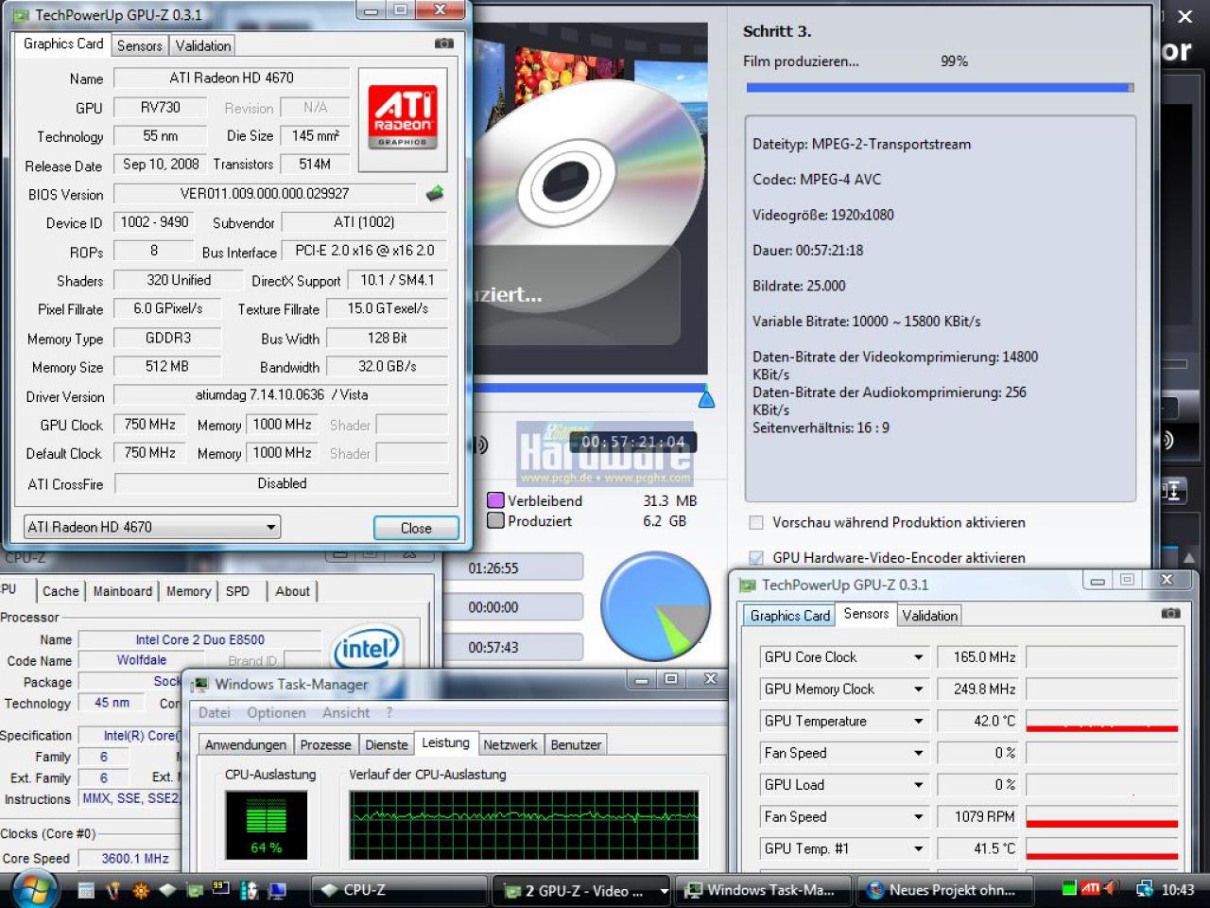The height and width of the screenshot is (908, 1210).
Task: Click the ATI Radeon Graphics logo
Action: [x=403, y=119]
